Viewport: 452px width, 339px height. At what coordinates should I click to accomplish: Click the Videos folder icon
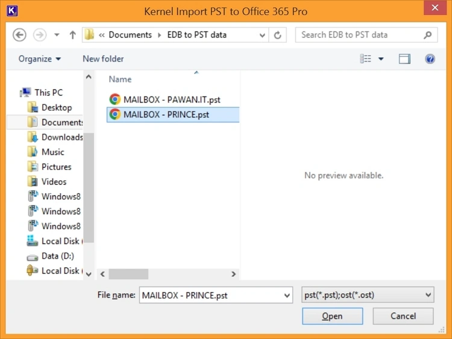33,182
